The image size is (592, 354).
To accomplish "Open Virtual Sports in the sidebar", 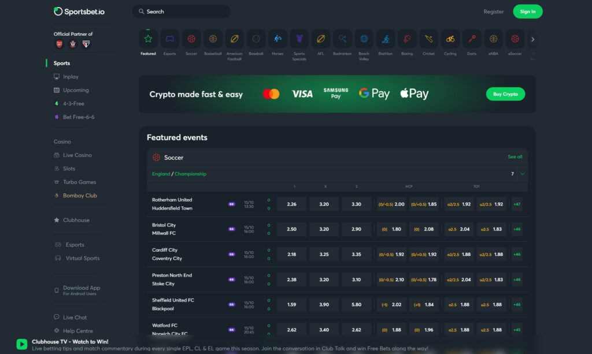I will (x=77, y=258).
